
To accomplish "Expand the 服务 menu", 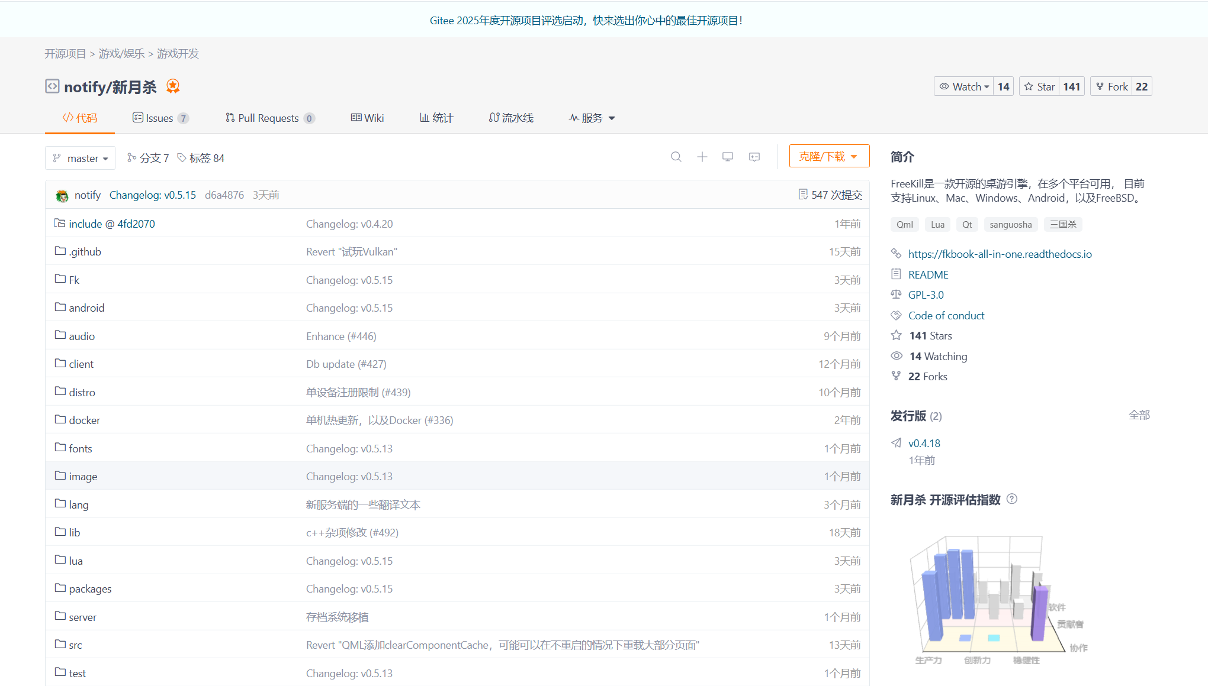I will [x=592, y=118].
